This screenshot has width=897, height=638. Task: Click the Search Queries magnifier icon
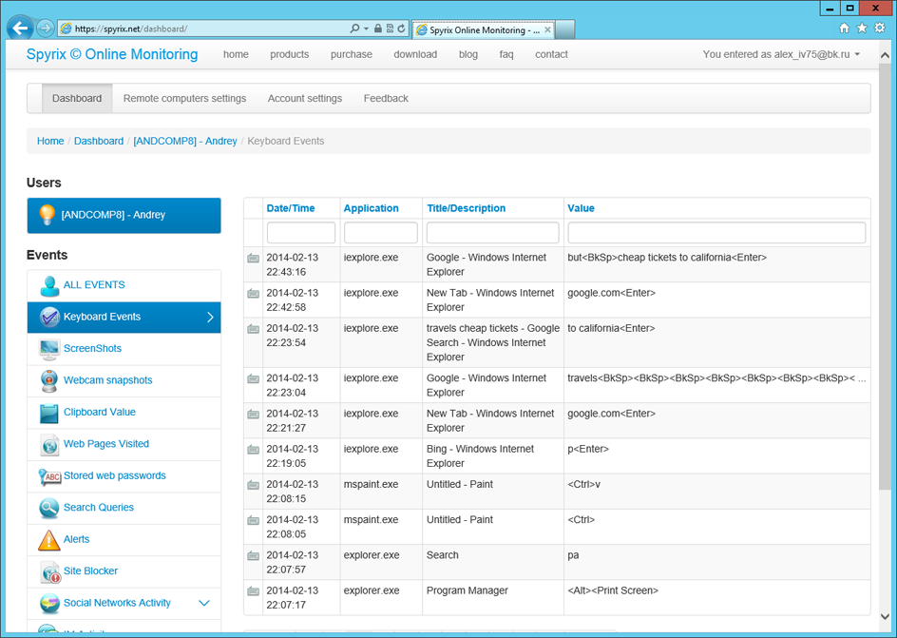coord(49,508)
